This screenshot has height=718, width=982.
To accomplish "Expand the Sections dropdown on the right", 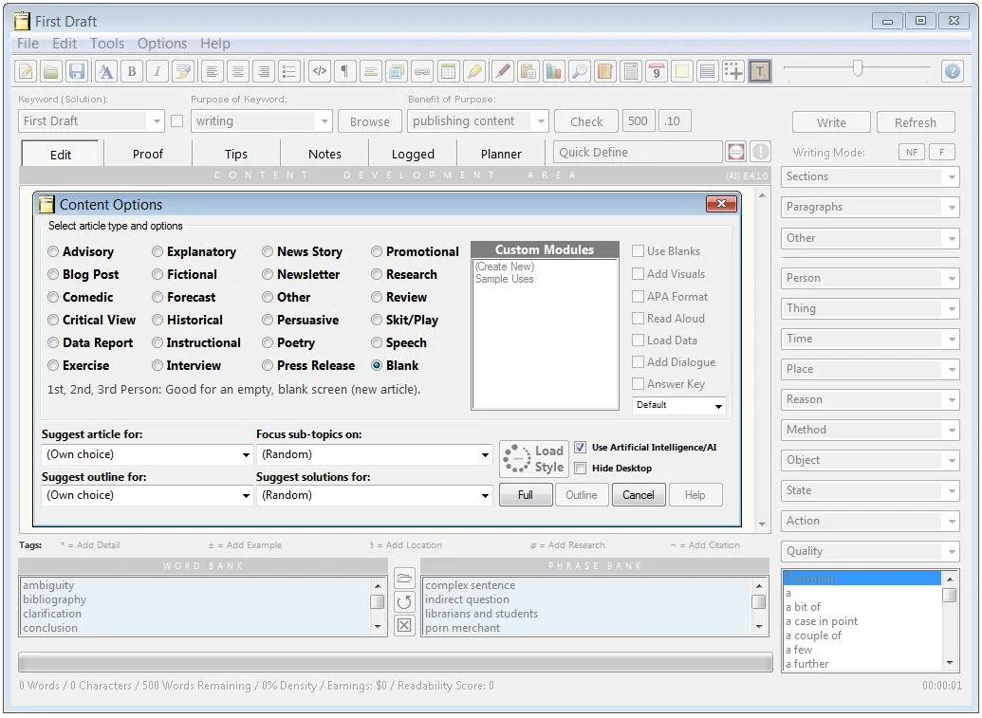I will tap(869, 176).
